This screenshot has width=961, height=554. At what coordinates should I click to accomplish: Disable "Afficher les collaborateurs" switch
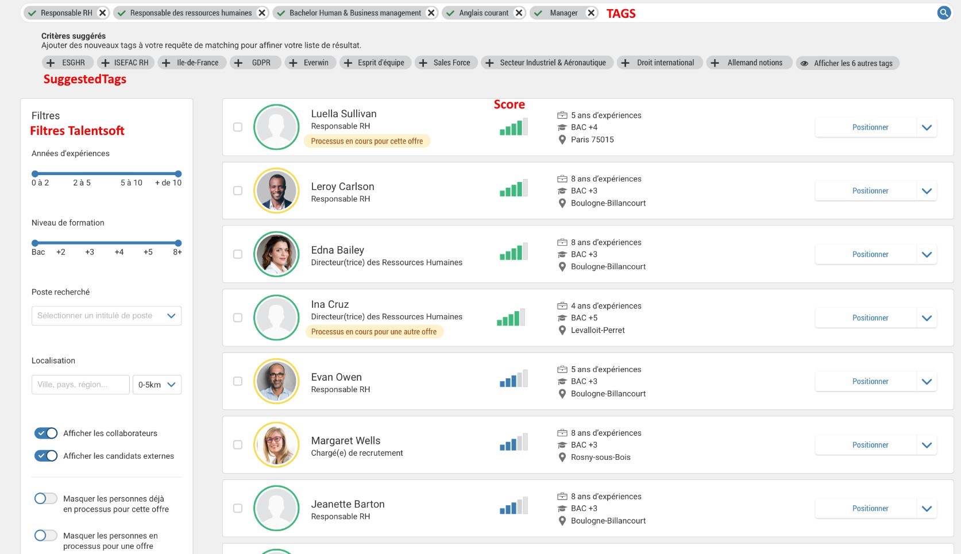coord(46,433)
